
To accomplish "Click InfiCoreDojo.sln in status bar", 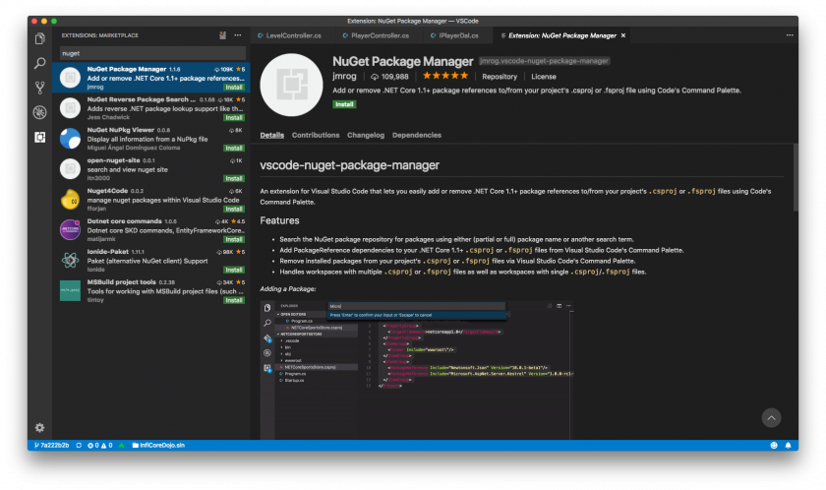I will [x=158, y=445].
